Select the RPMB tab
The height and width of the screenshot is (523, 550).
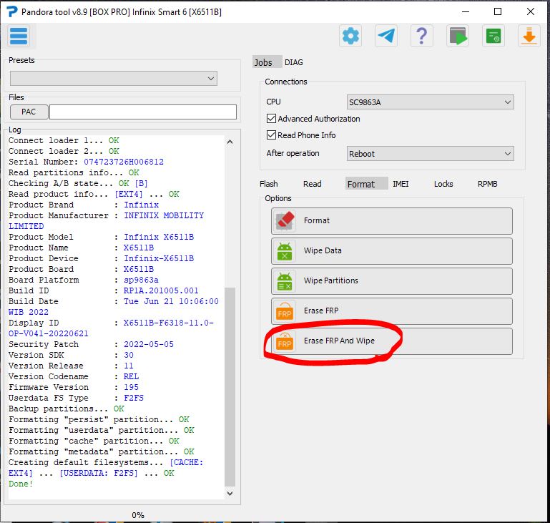[488, 184]
